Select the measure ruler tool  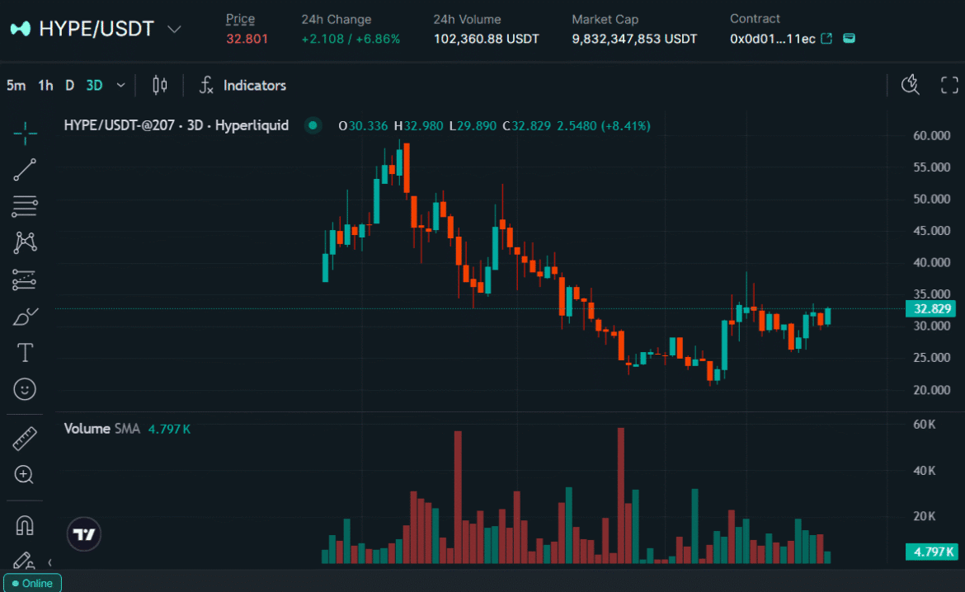tap(24, 438)
